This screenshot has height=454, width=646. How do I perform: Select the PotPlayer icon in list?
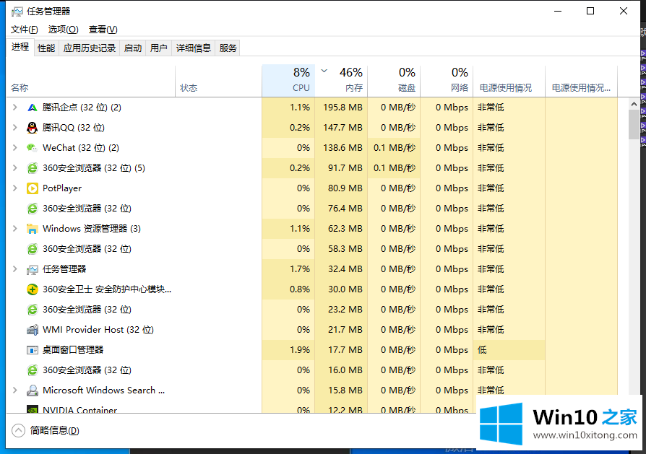32,188
